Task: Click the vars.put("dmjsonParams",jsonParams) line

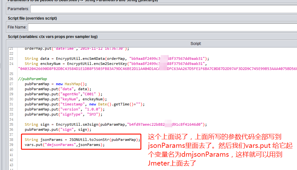Action: pos(64,145)
